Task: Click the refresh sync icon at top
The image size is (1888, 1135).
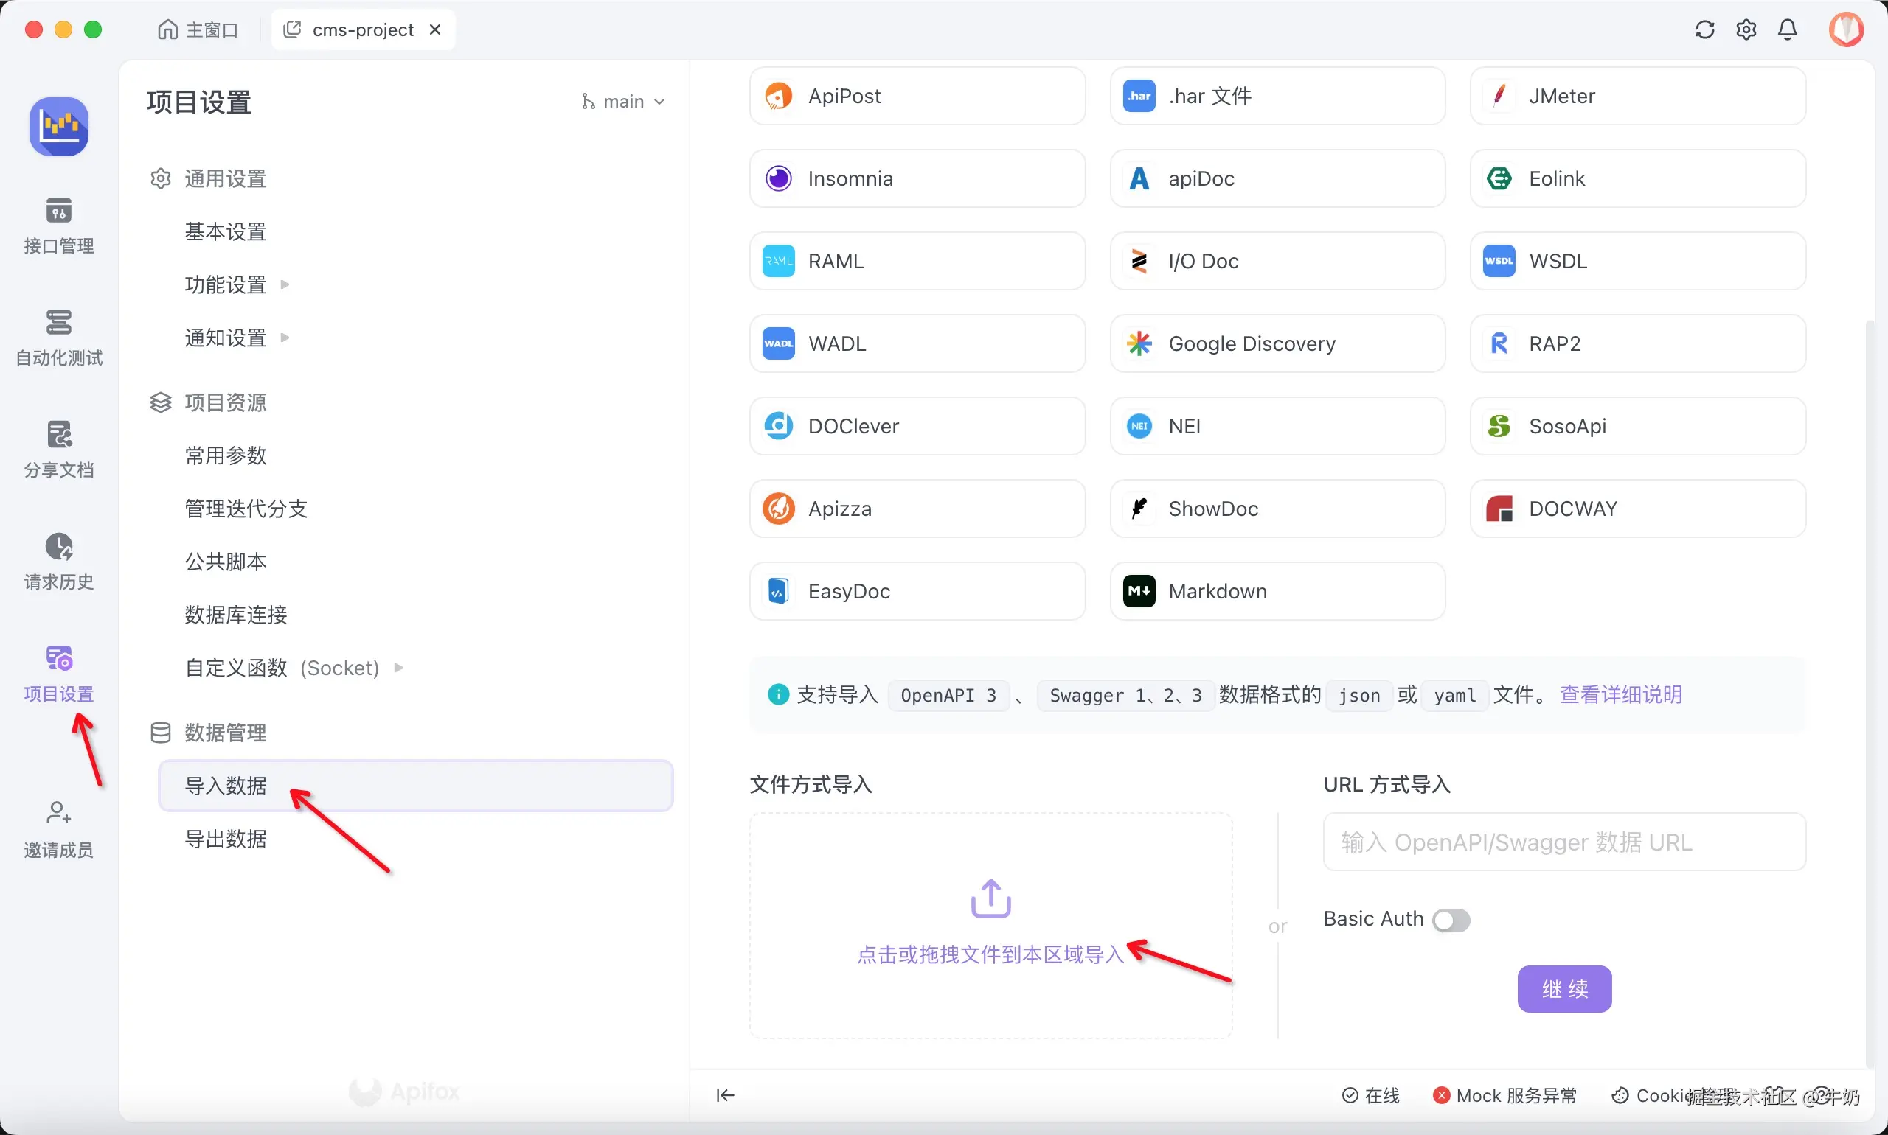Action: tap(1704, 29)
